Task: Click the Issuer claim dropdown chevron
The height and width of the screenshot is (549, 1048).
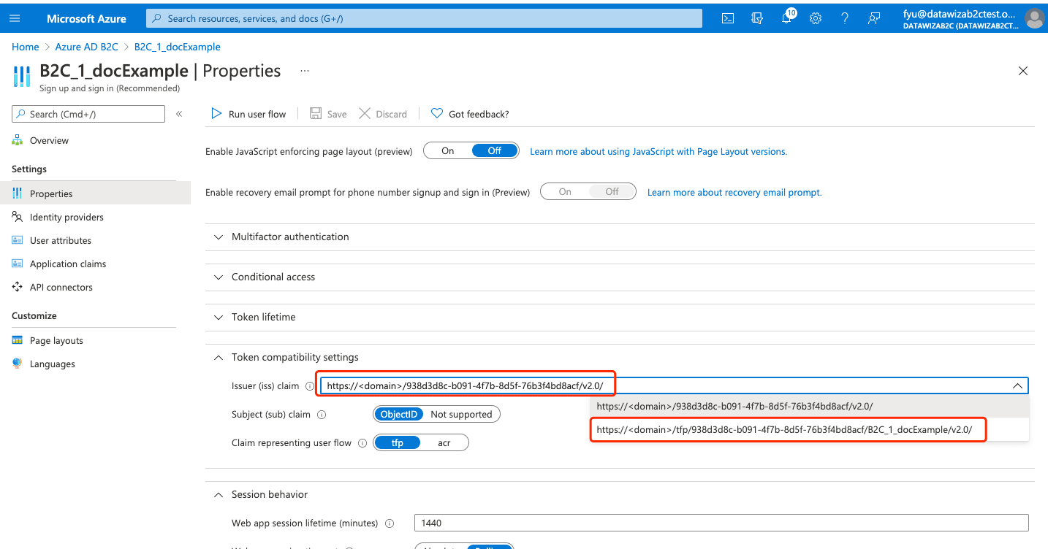Action: coord(1017,386)
